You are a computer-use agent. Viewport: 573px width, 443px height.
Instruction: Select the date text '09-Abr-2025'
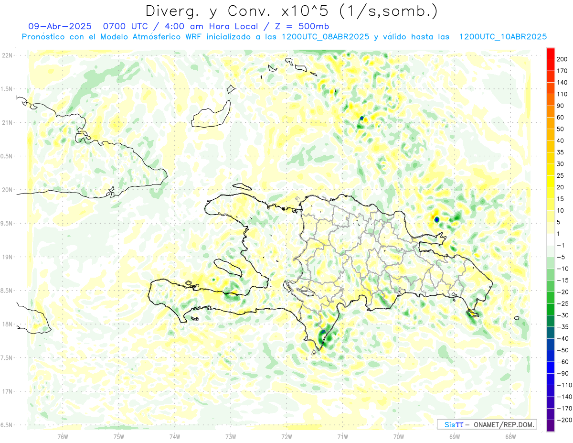[60, 26]
